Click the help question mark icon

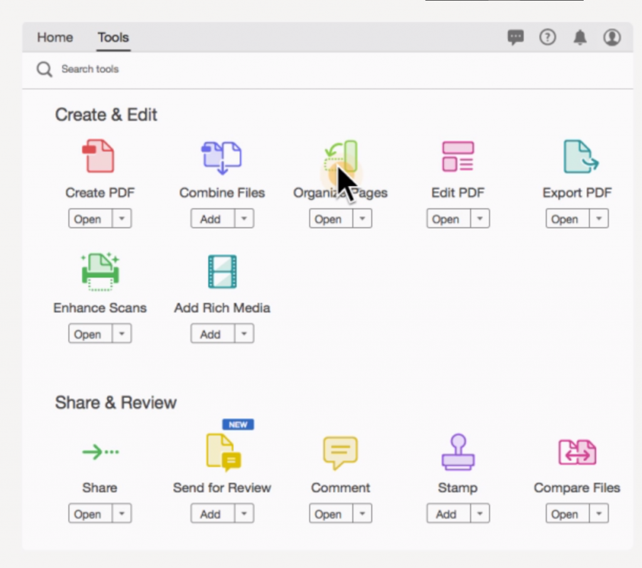pyautogui.click(x=547, y=37)
